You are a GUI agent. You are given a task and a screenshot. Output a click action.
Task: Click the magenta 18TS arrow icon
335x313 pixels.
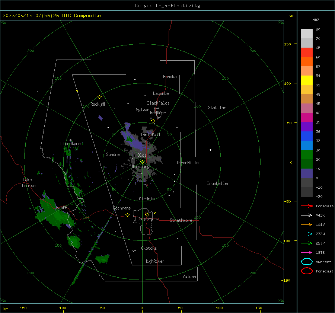coord(307,253)
